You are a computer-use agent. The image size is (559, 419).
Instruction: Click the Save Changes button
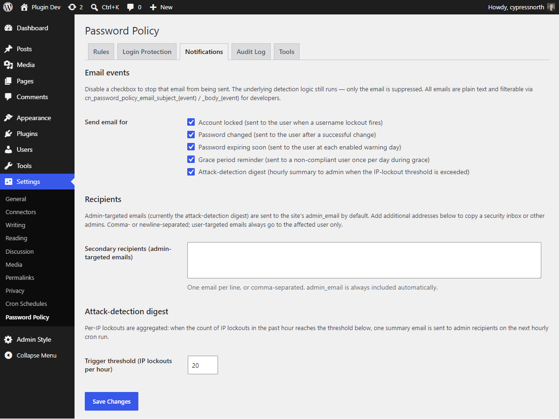[x=111, y=401]
